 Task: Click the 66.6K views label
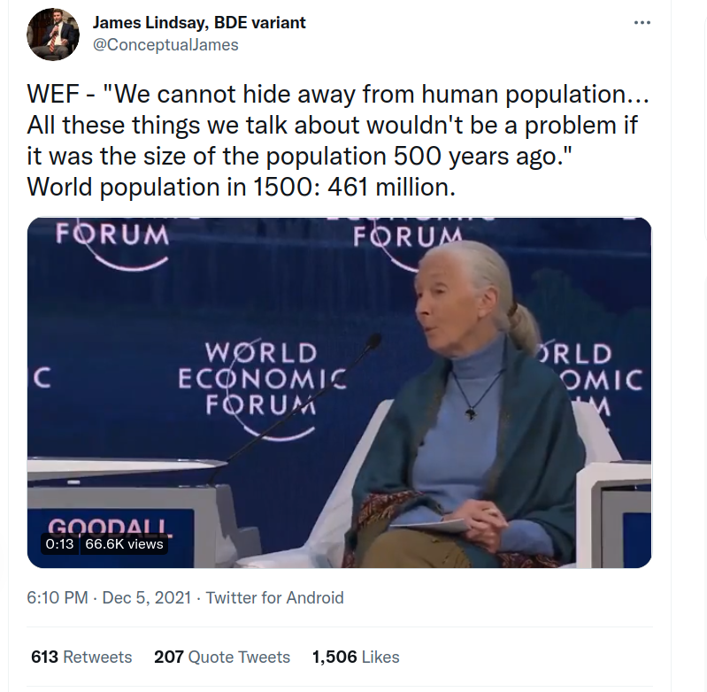coord(124,543)
